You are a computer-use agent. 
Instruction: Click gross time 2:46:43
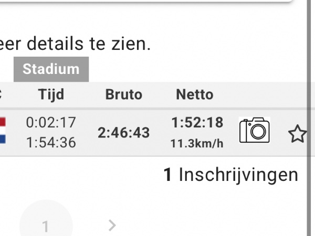coord(123,132)
